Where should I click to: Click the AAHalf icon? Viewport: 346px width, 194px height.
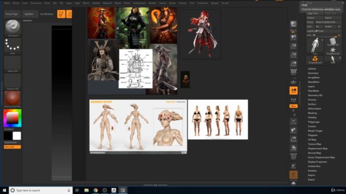[x=294, y=64]
